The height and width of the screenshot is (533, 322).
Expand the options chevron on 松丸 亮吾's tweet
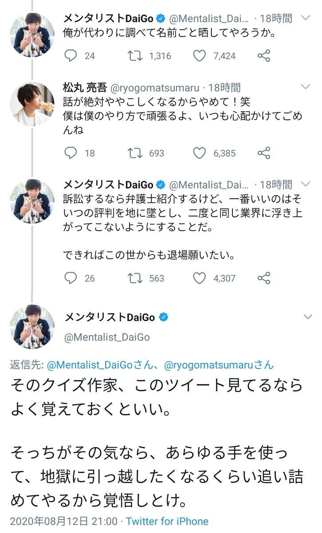[x=307, y=87]
